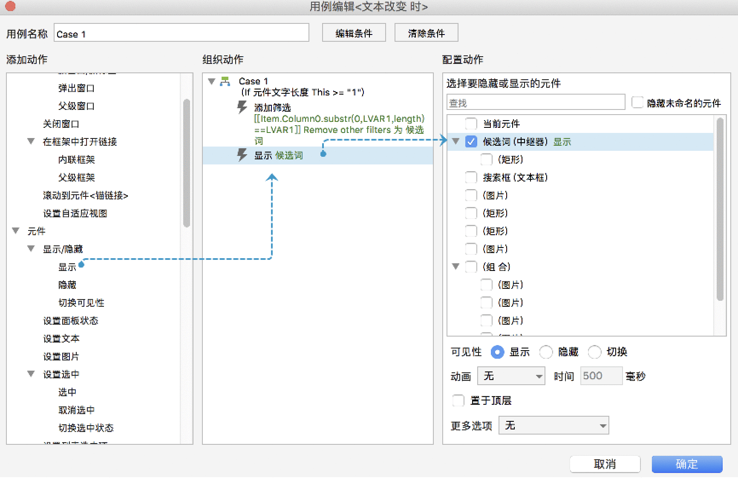This screenshot has width=738, height=478.
Task: Enable the 置于顶层 checkbox
Action: pyautogui.click(x=458, y=400)
